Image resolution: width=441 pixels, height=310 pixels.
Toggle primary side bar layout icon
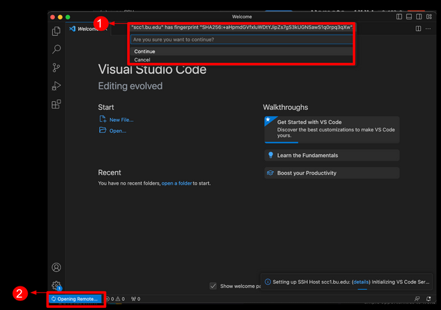(399, 17)
